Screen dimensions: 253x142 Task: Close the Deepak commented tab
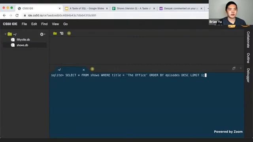[x=201, y=9]
